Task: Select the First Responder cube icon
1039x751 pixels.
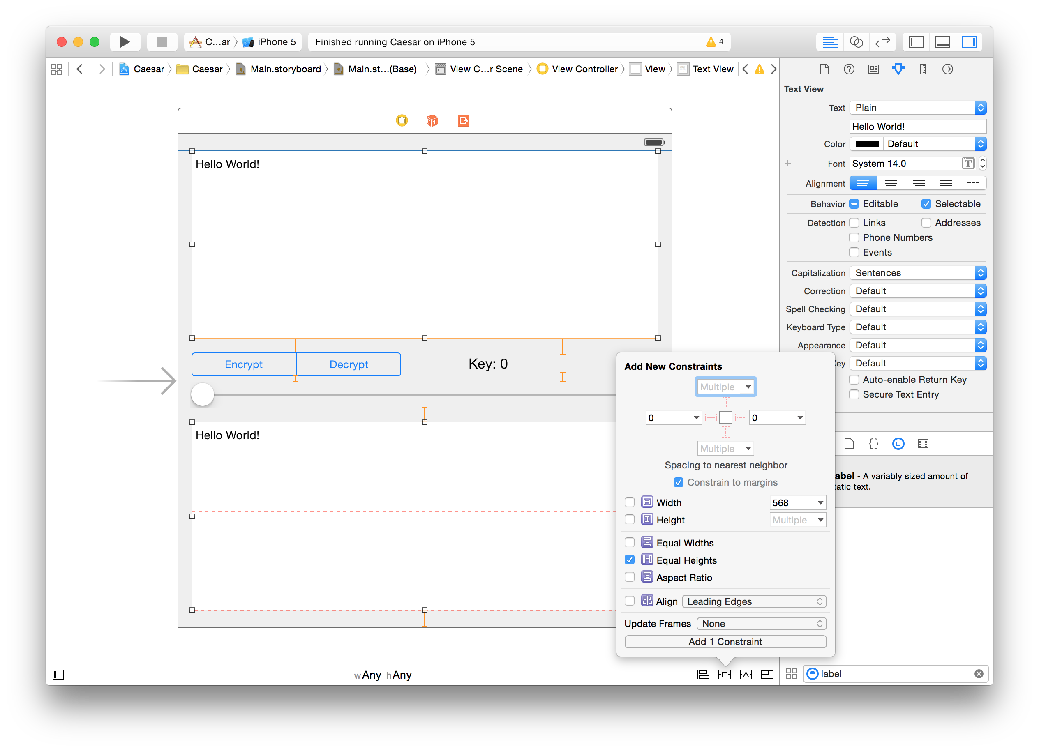Action: point(432,120)
